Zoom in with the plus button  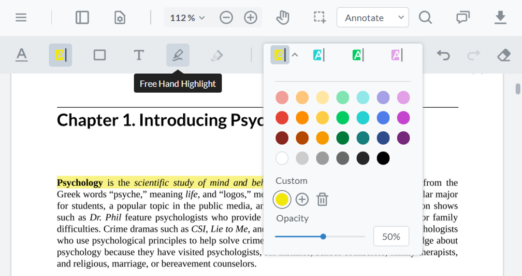pos(251,17)
